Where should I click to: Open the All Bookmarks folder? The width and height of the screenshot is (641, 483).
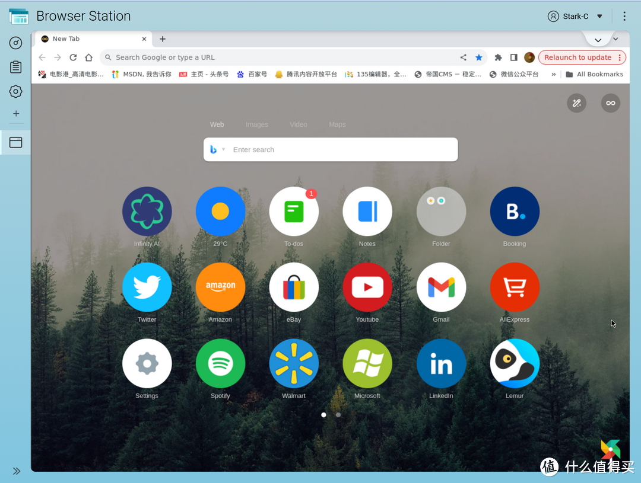[x=594, y=74]
